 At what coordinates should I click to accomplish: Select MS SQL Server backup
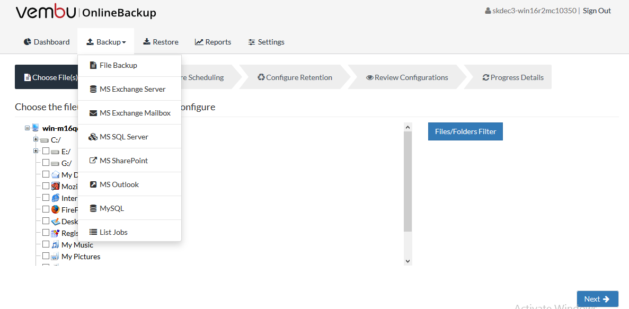point(130,137)
